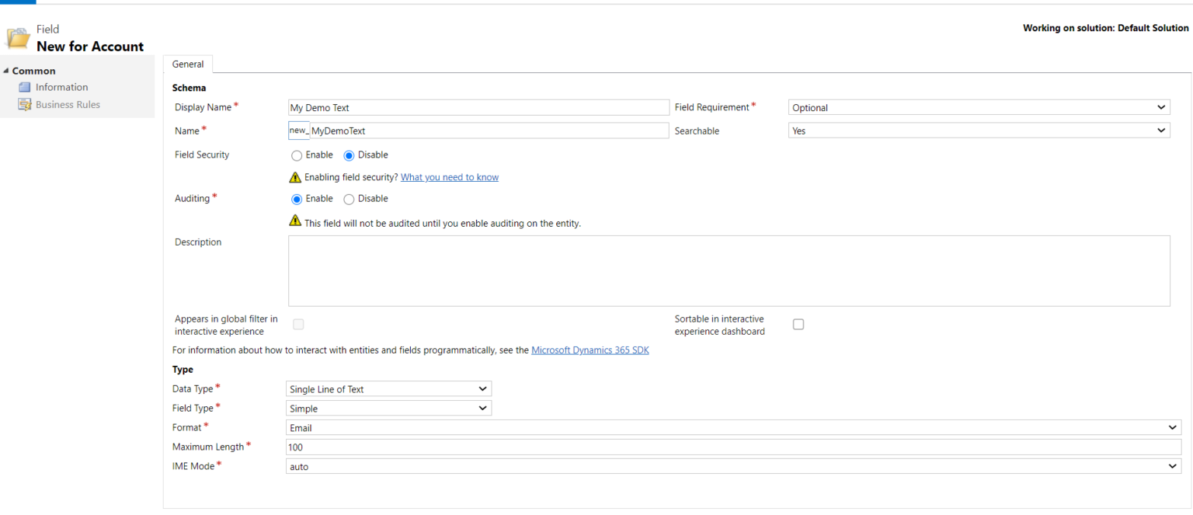Select Disable radio for Field Security
Image resolution: width=1193 pixels, height=515 pixels.
tap(349, 155)
